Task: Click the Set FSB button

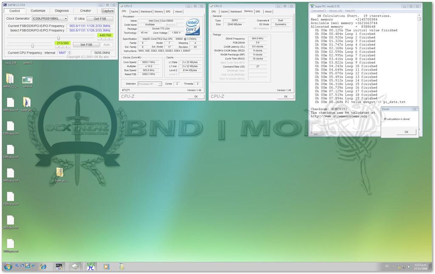Action: tap(86, 45)
